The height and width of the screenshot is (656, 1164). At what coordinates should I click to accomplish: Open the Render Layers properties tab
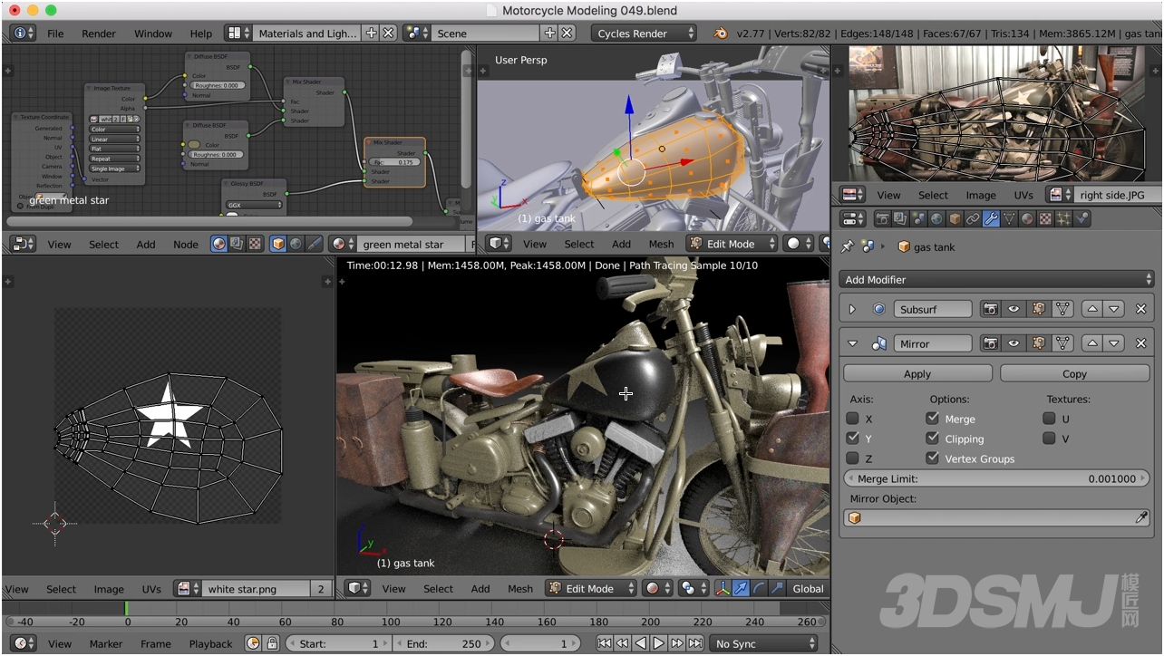[899, 218]
